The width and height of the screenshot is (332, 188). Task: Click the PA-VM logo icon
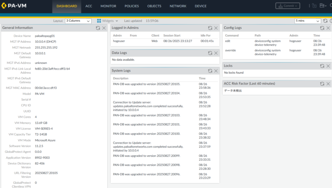tap(4, 6)
